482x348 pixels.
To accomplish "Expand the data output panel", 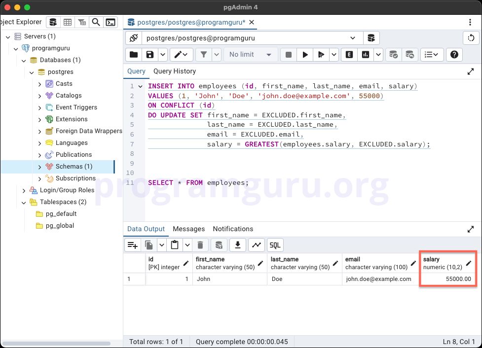I will (x=471, y=229).
